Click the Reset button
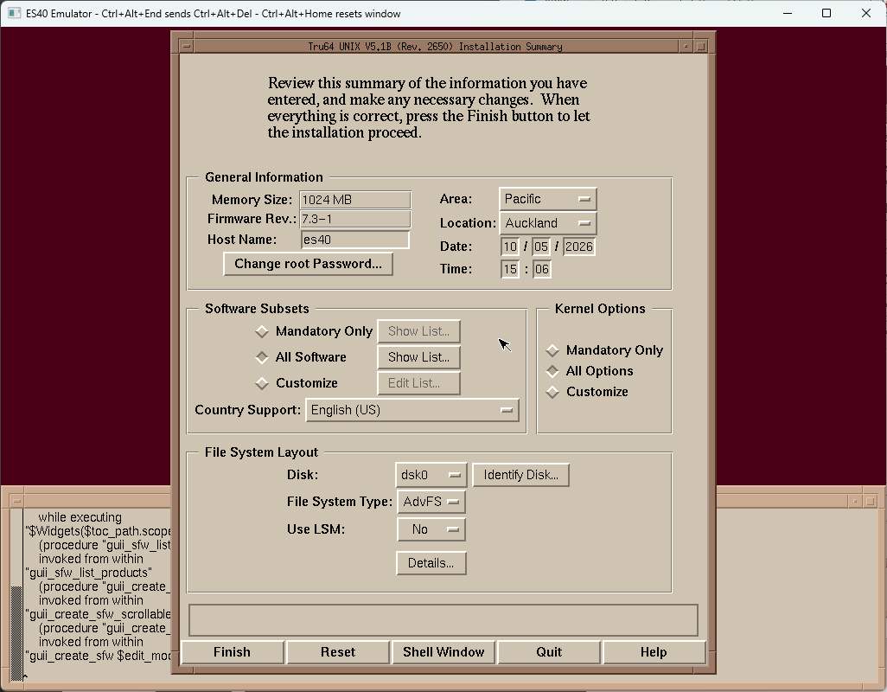This screenshot has width=887, height=692. click(x=338, y=652)
